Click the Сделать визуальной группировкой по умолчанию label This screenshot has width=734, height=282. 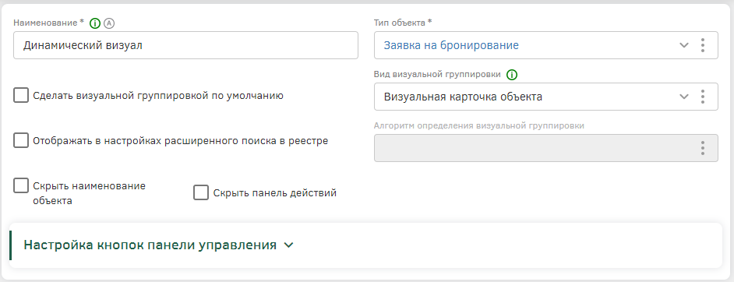click(x=158, y=96)
